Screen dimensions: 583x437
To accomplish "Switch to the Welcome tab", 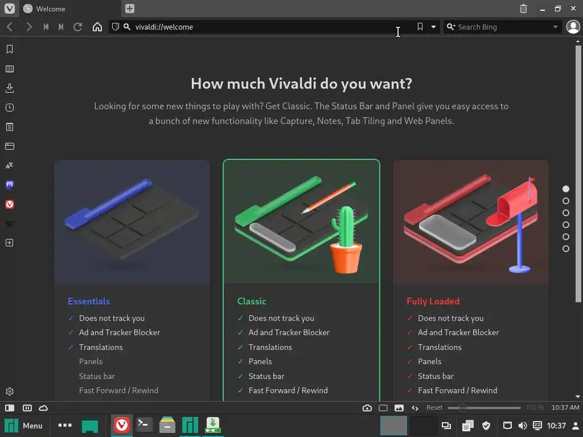I will pyautogui.click(x=70, y=9).
